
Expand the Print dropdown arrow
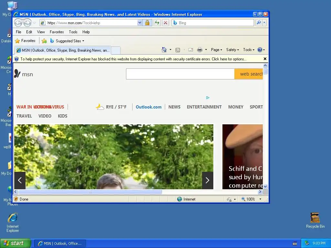coord(206,50)
